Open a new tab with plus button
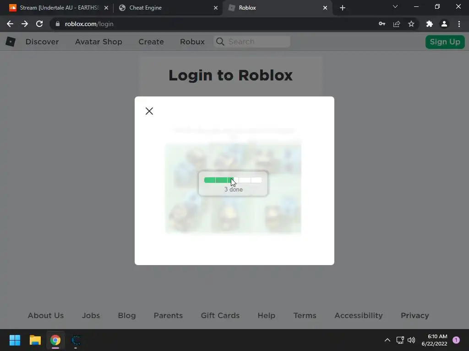The image size is (469, 351). [x=343, y=8]
